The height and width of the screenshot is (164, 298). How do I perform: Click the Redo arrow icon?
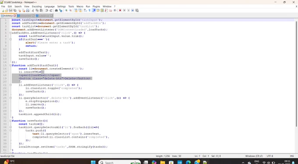pyautogui.click(x=51, y=10)
